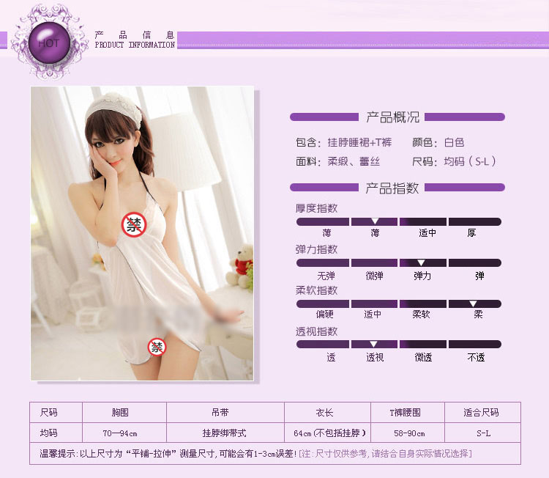549x478 pixels.
Task: Click the 弹力 label under the elasticity bar
Action: click(422, 276)
